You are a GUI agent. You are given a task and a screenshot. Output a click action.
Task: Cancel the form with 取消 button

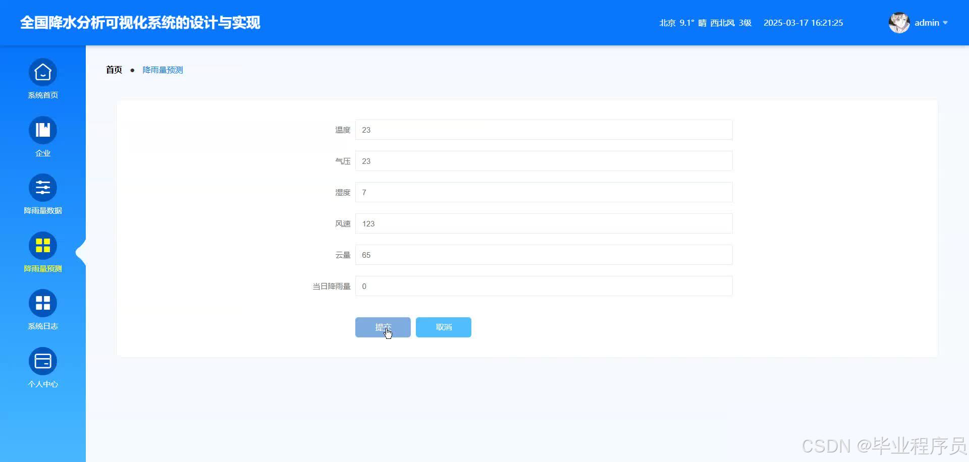point(444,327)
